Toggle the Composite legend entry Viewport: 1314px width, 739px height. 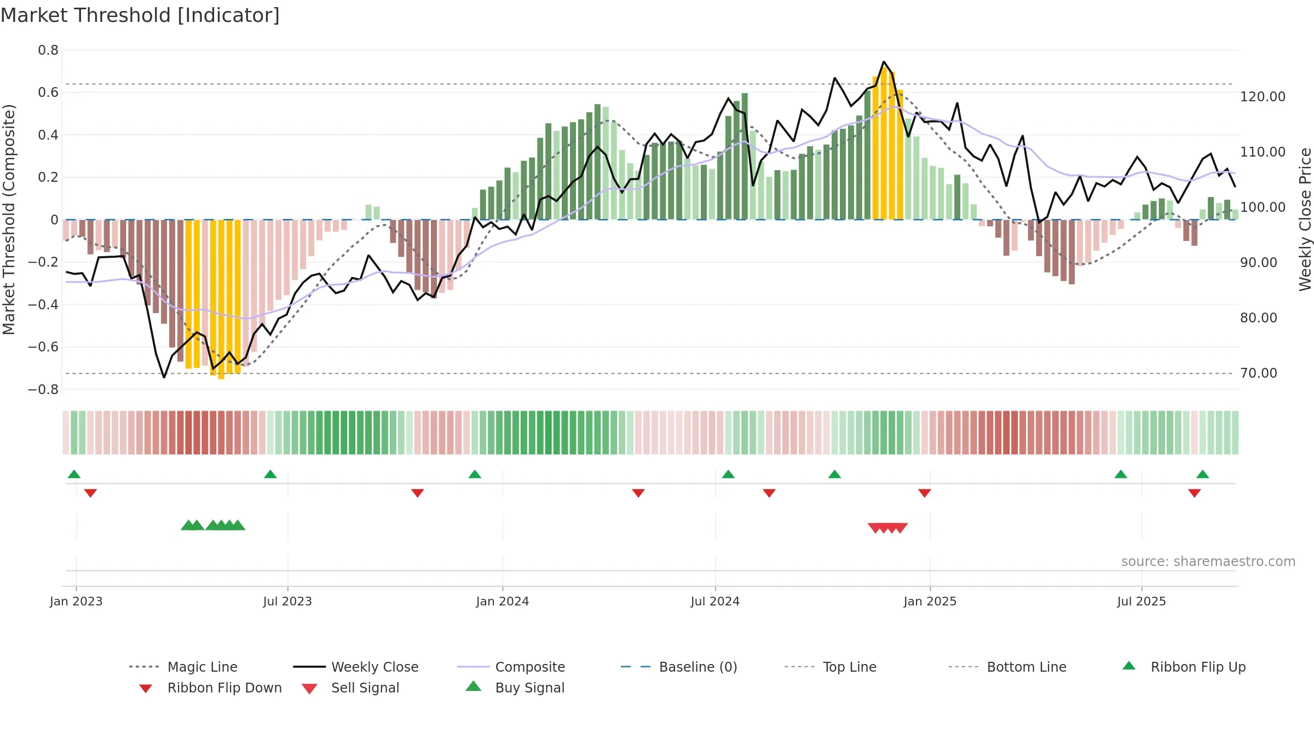pos(511,667)
